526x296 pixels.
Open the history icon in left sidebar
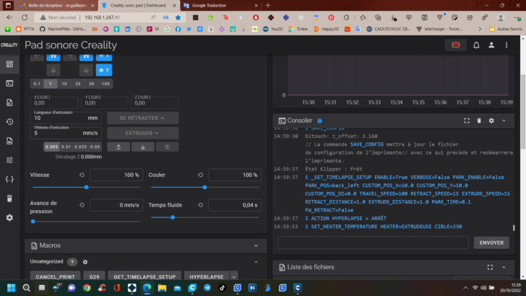click(x=9, y=121)
